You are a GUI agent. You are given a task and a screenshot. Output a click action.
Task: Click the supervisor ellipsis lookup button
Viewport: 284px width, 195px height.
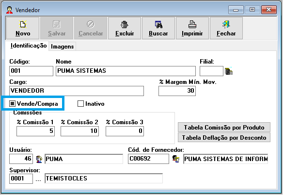point(38,179)
